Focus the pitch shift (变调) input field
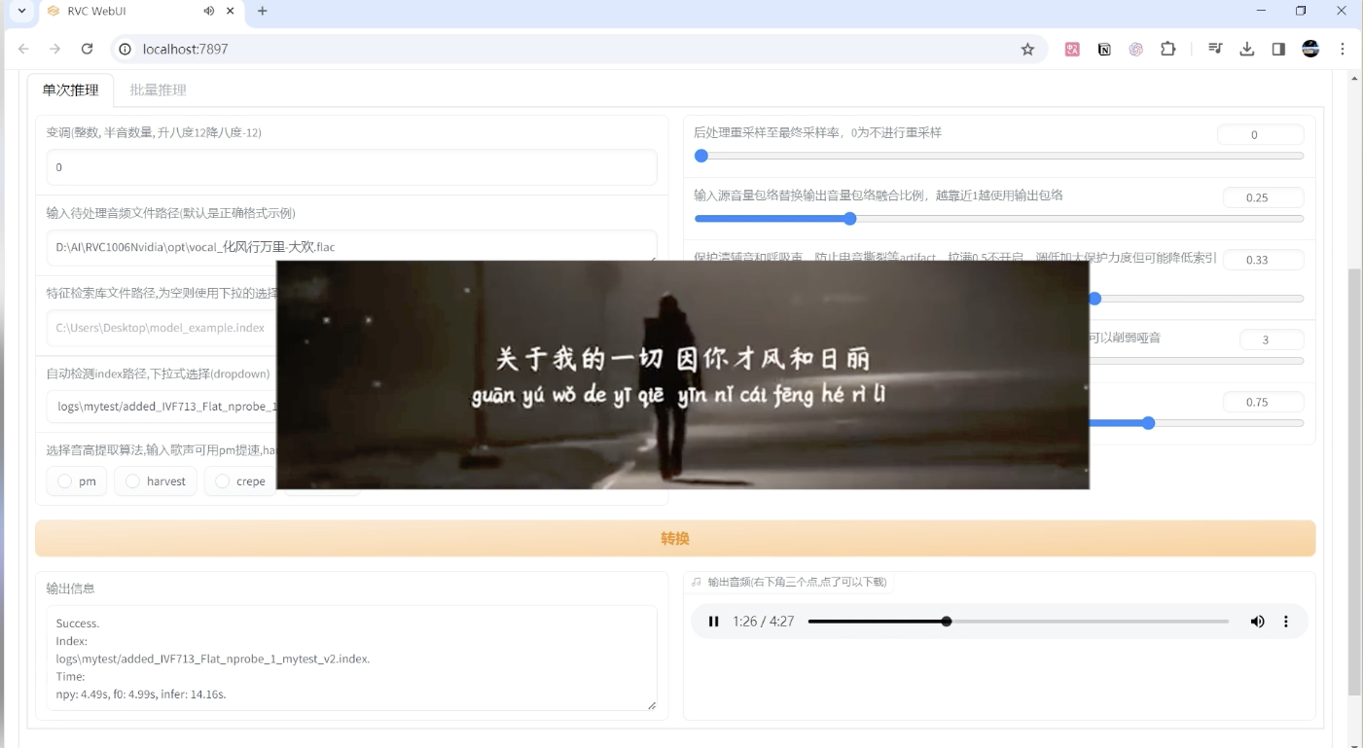 [352, 167]
